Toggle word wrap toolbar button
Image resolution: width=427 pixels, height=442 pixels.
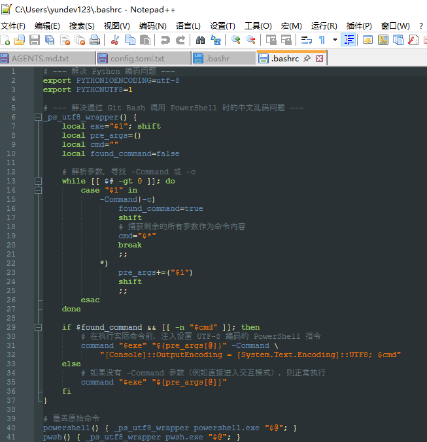point(307,40)
